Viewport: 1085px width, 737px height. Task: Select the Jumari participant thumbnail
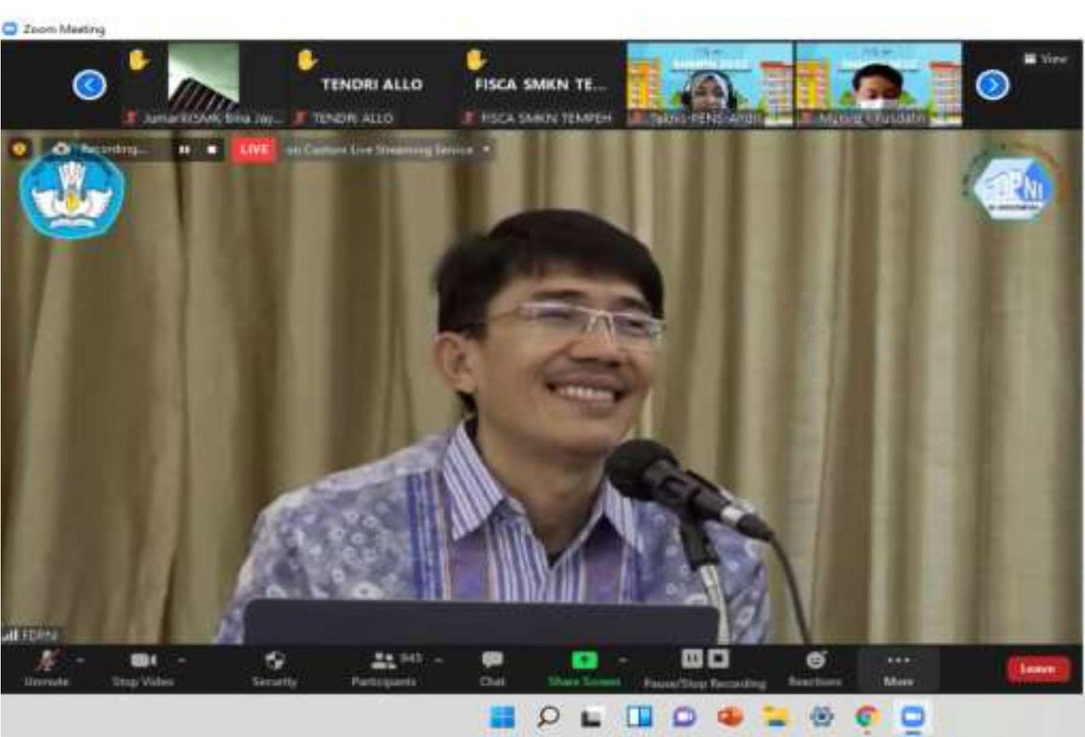(x=204, y=84)
